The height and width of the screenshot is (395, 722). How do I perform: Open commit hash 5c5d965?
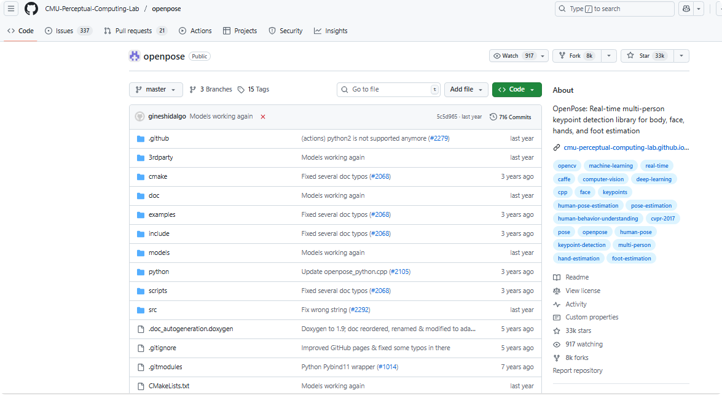[447, 117]
